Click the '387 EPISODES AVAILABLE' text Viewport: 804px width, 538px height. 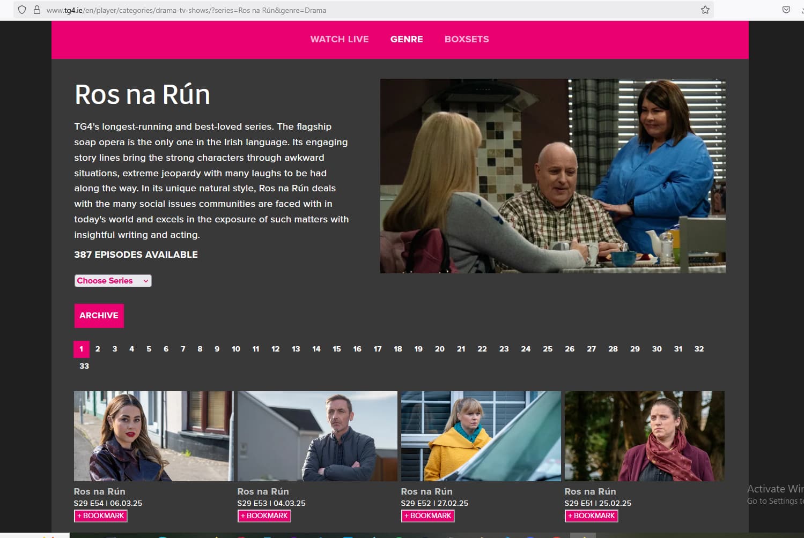click(136, 255)
